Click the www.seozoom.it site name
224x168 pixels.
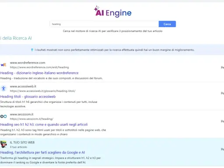[x=21, y=114]
